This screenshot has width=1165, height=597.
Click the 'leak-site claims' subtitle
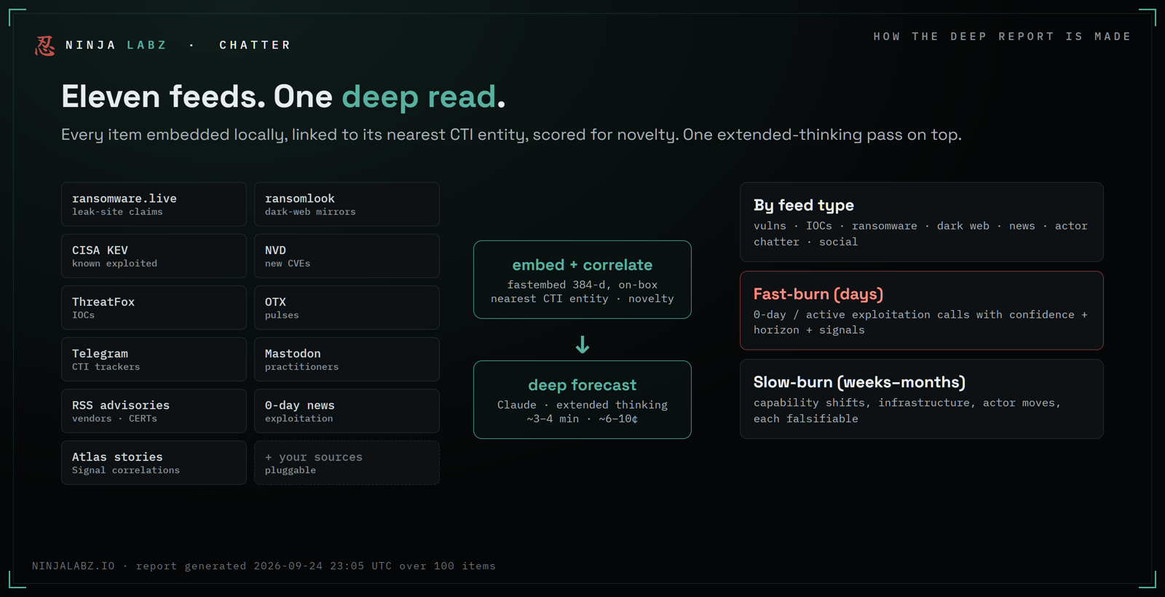click(x=117, y=212)
